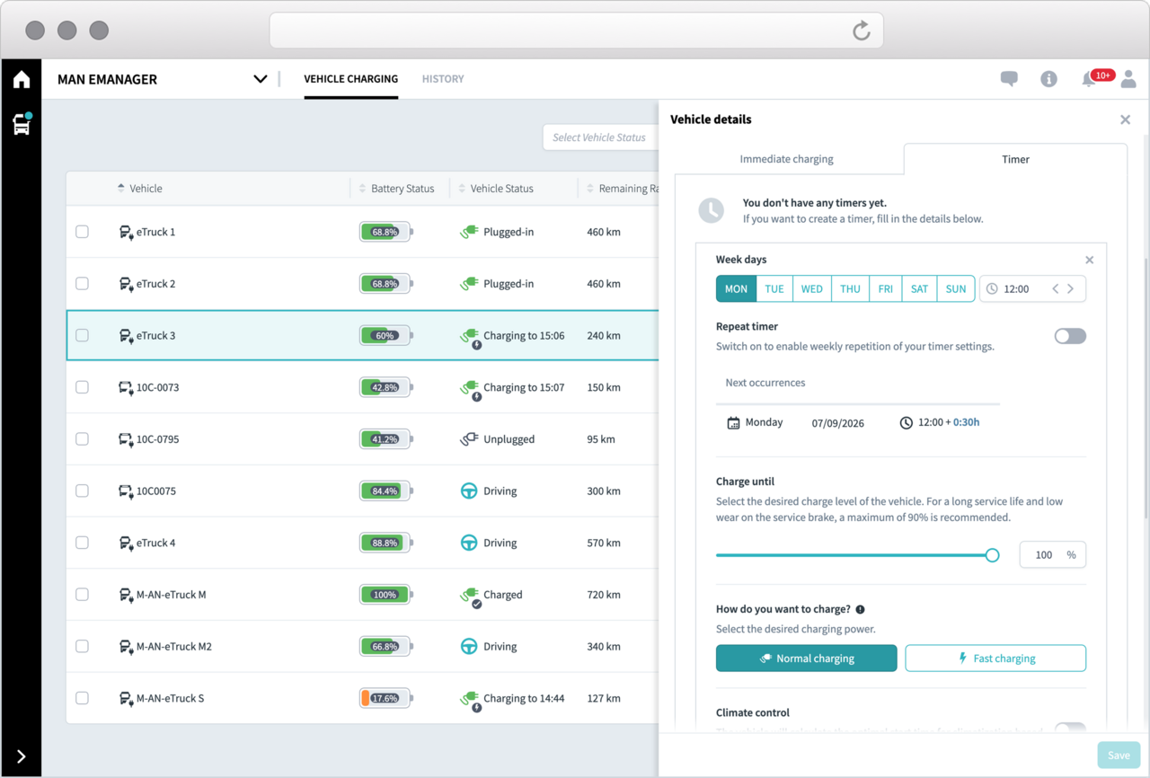Select the Timer tab

1015,159
